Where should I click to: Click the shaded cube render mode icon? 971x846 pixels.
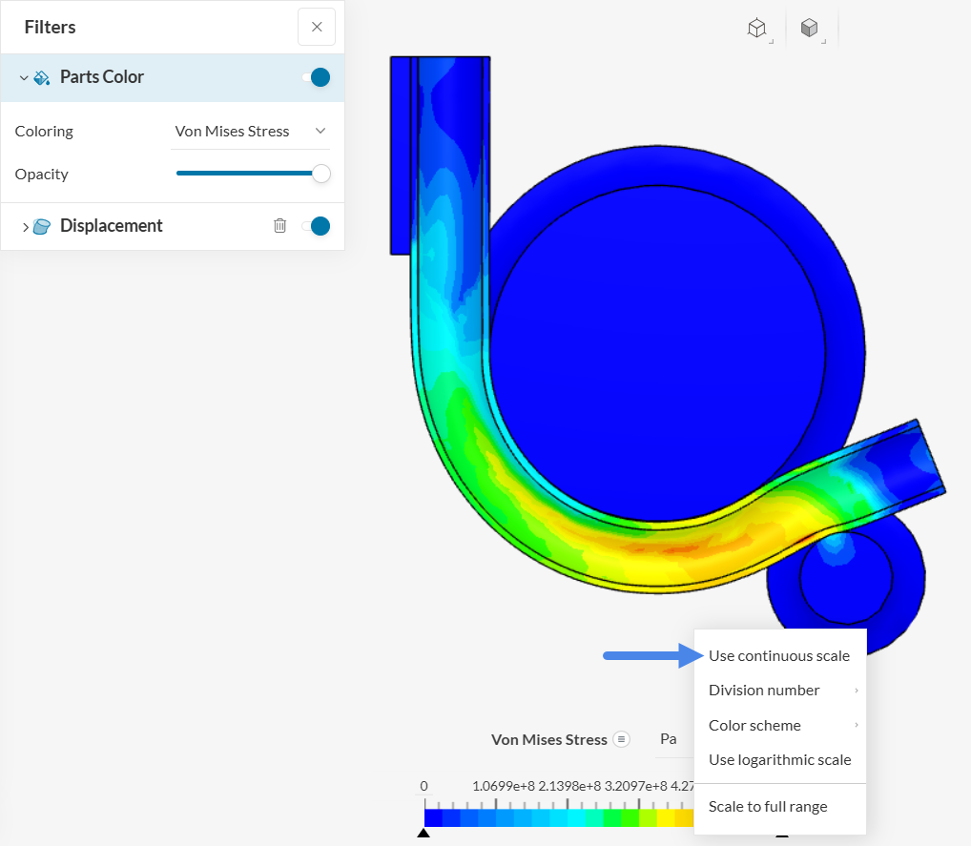click(809, 29)
